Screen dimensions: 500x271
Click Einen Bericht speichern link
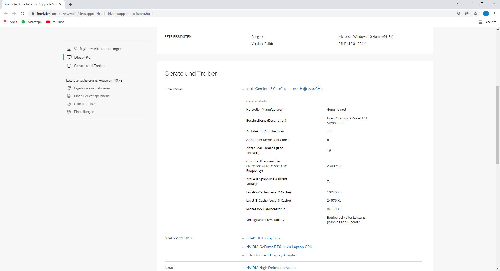click(92, 96)
